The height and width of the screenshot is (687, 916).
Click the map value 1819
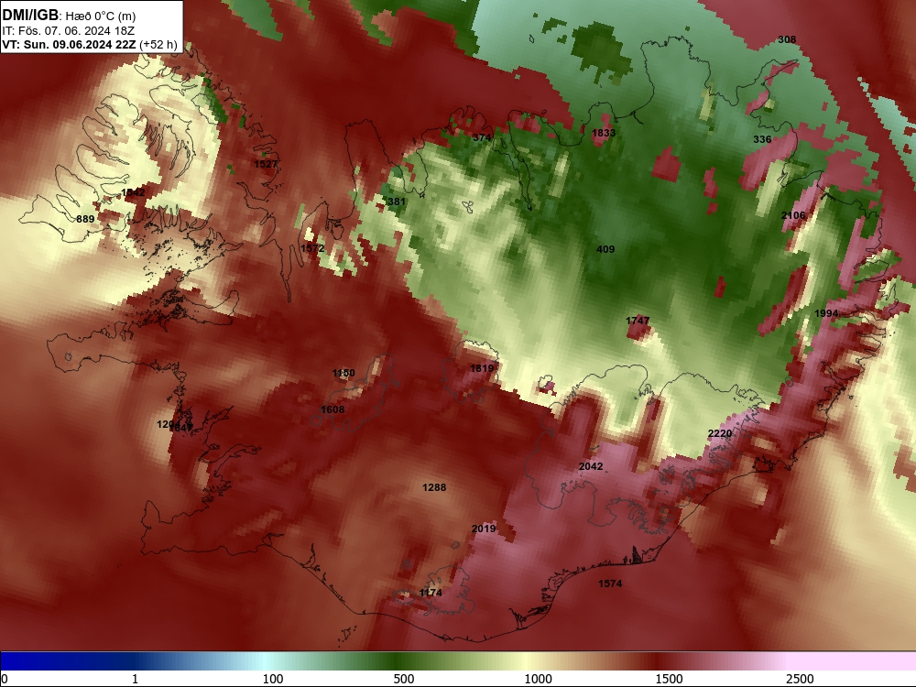[482, 368]
